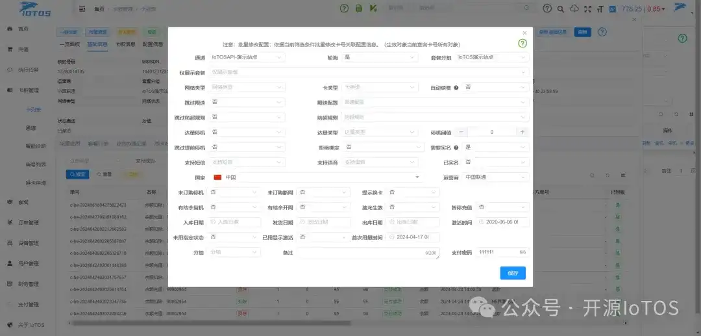
Task: Open the 暂停充值 dropdown
Action: 503,207
